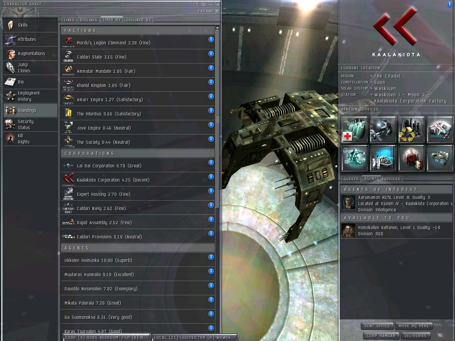
Task: Collapse the Factions header
Action: pos(138,31)
